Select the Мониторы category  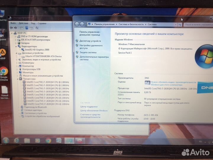[28, 73]
